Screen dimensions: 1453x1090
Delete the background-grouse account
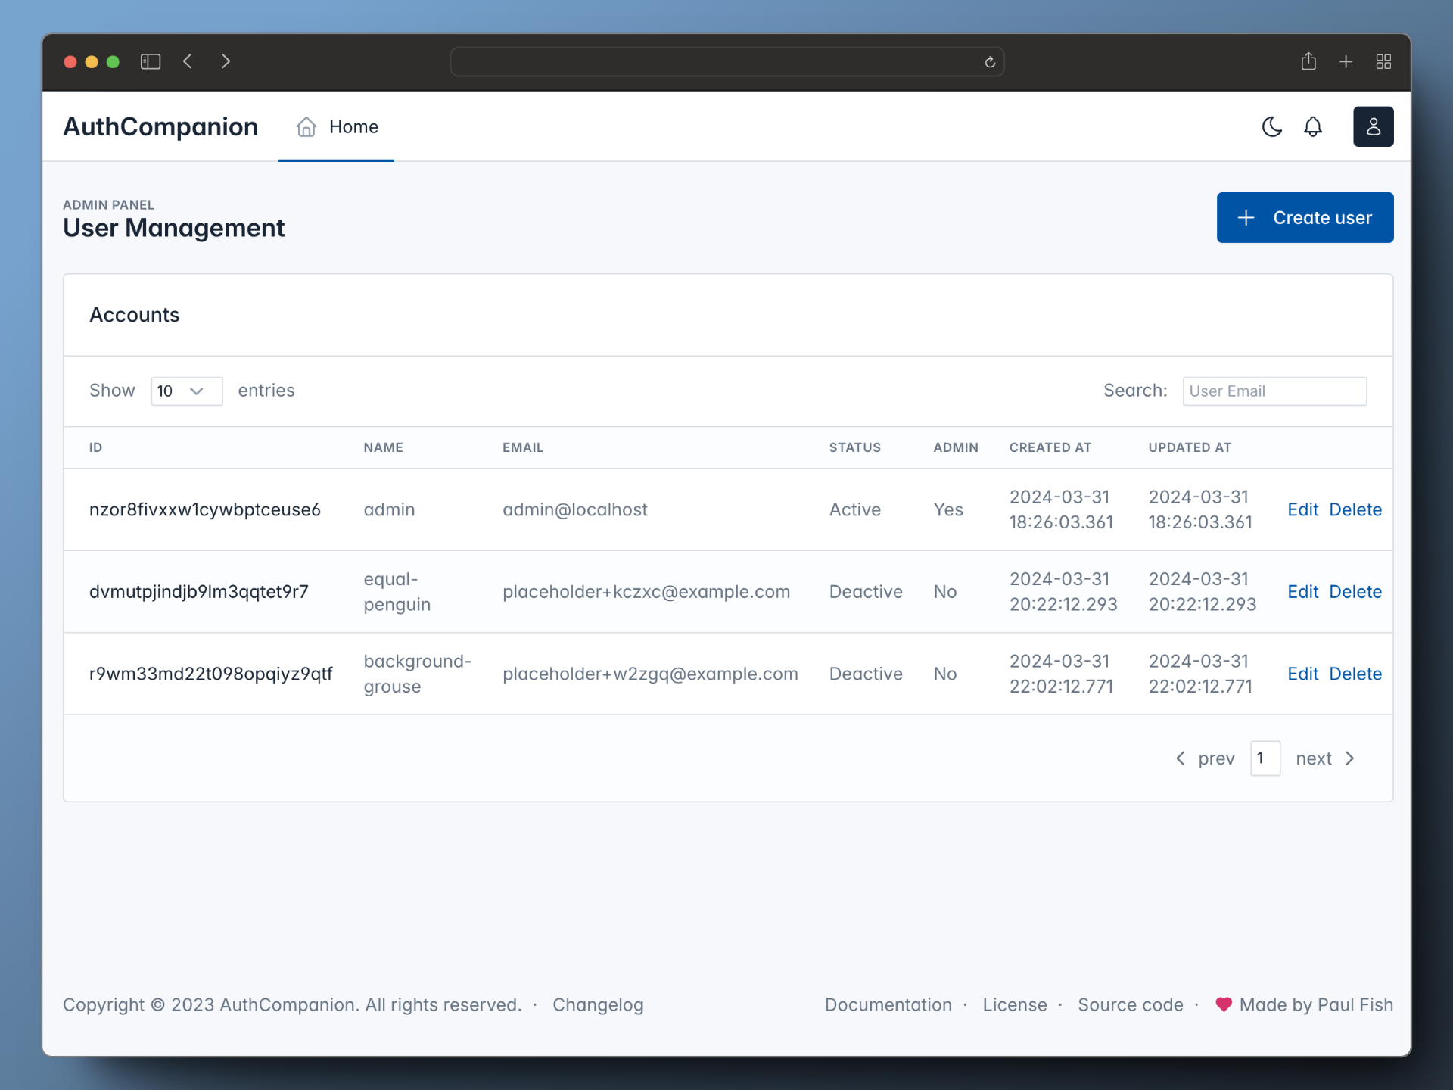click(1355, 674)
